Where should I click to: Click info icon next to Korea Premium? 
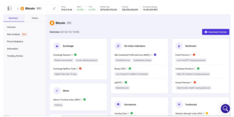192,82
